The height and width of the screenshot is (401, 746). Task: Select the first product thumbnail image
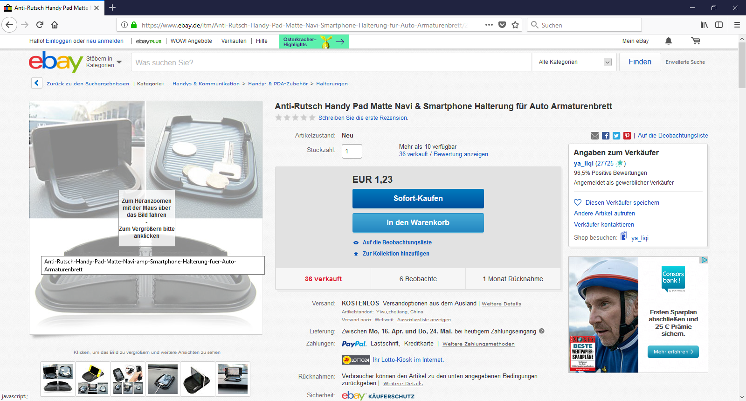click(58, 379)
